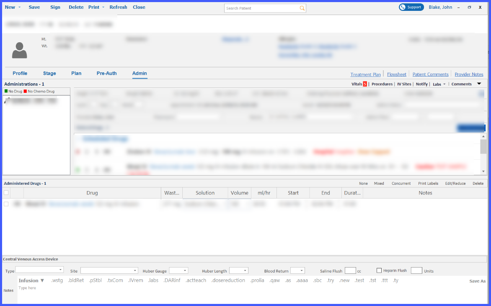Enable the Heparin Flush checkbox
Viewport: 491px width, 306px height.
379,270
